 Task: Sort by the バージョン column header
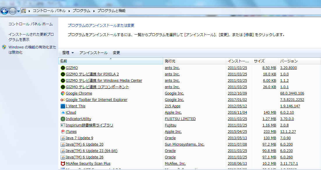pos(299,61)
